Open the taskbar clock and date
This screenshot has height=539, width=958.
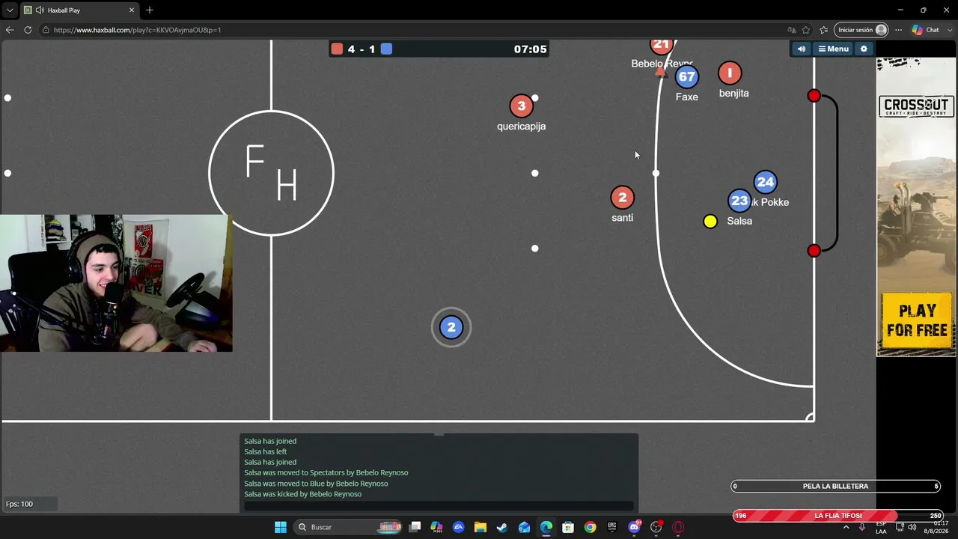[936, 527]
